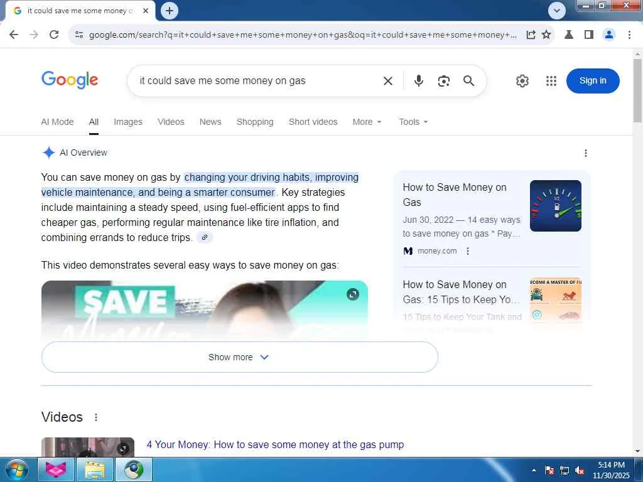Viewport: 643px width, 482px height.
Task: Expand the More dropdown
Action: pyautogui.click(x=367, y=122)
